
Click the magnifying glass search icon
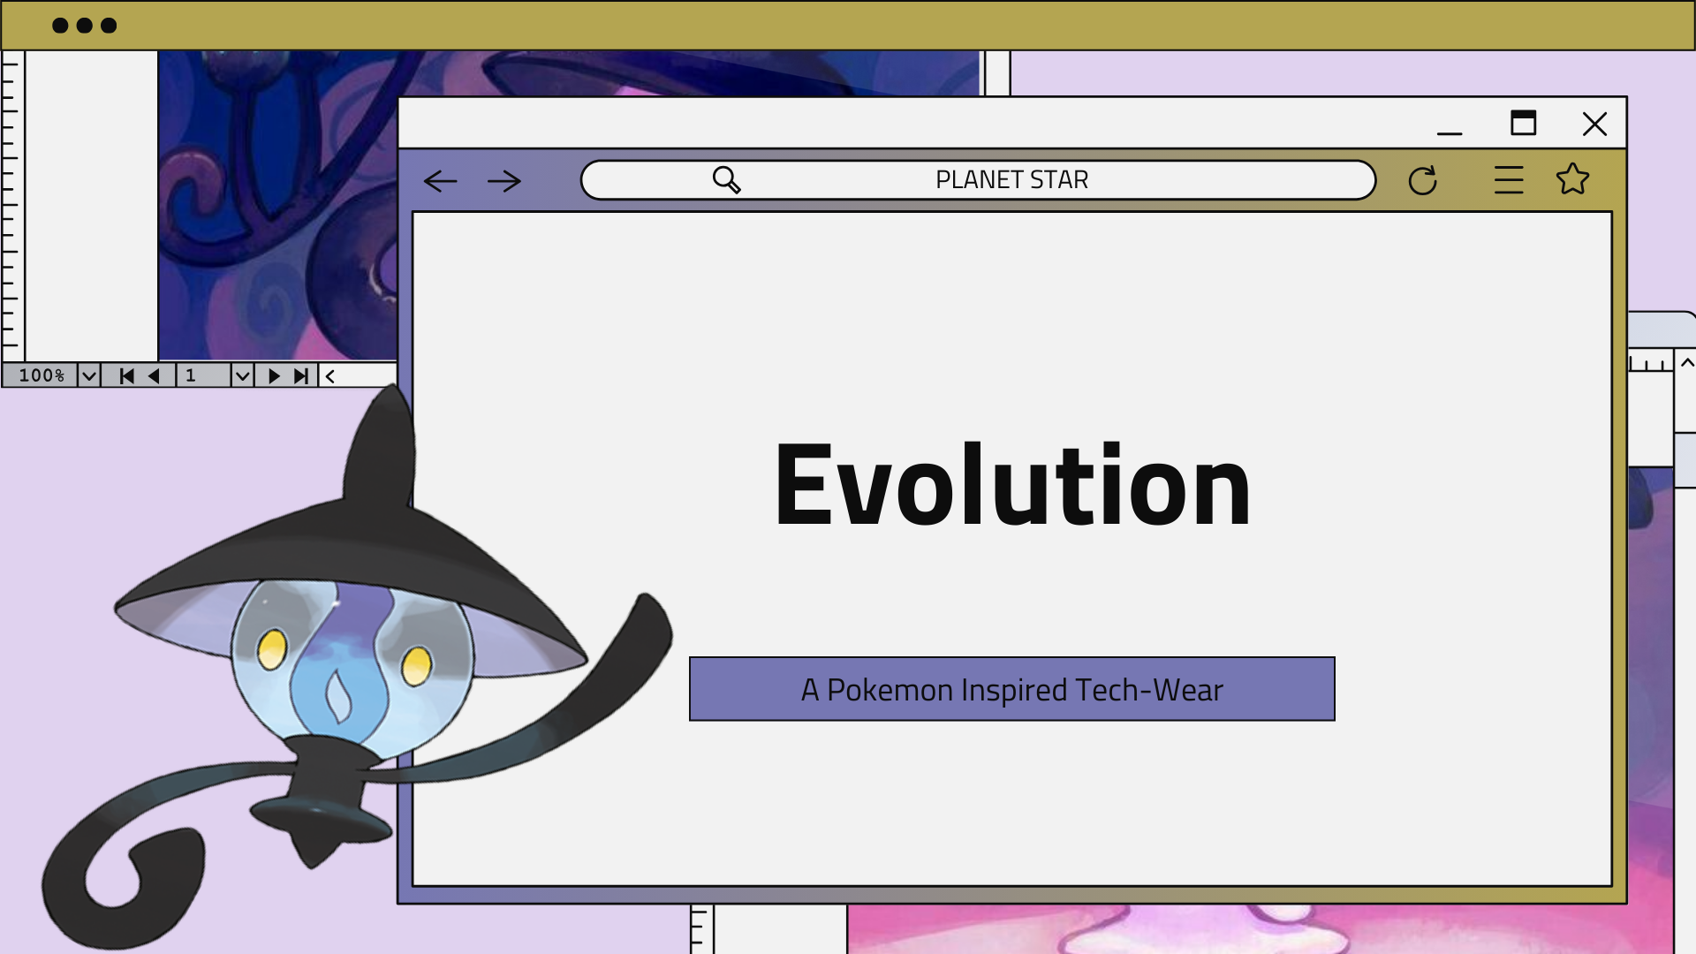pyautogui.click(x=726, y=179)
